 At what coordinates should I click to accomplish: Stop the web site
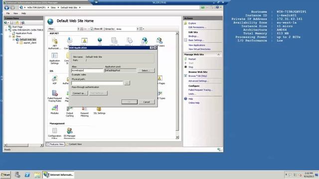click(190, 67)
